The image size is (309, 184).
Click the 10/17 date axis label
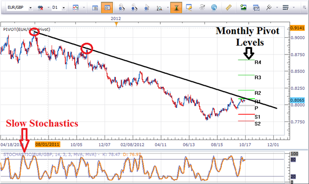tap(245, 145)
